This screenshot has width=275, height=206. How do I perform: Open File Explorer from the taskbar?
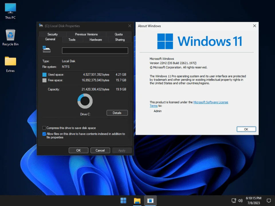[137, 201]
